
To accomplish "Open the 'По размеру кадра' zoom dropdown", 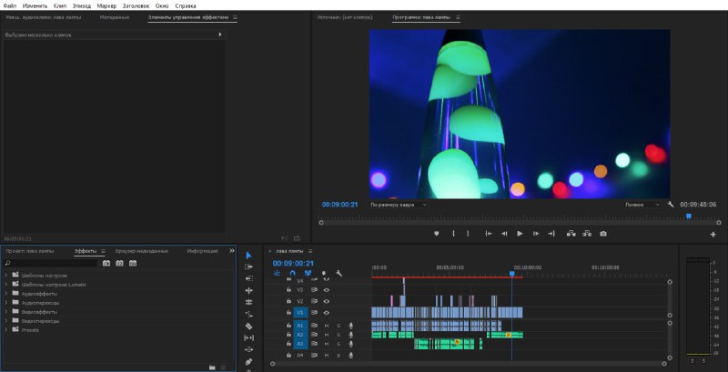I will pos(397,205).
